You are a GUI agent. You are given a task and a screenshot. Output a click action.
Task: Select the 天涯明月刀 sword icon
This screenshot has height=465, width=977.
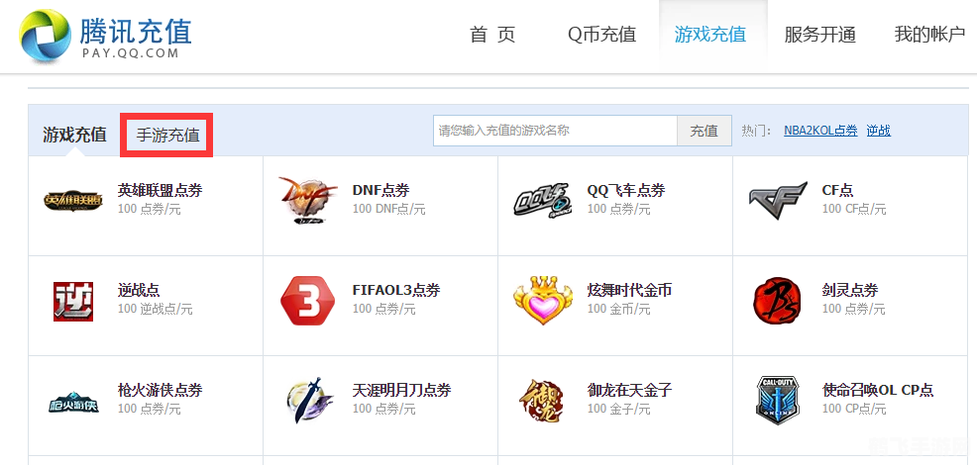tap(307, 401)
